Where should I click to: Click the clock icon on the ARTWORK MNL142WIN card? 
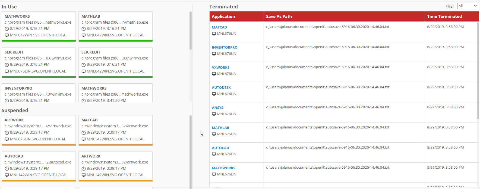(84, 169)
